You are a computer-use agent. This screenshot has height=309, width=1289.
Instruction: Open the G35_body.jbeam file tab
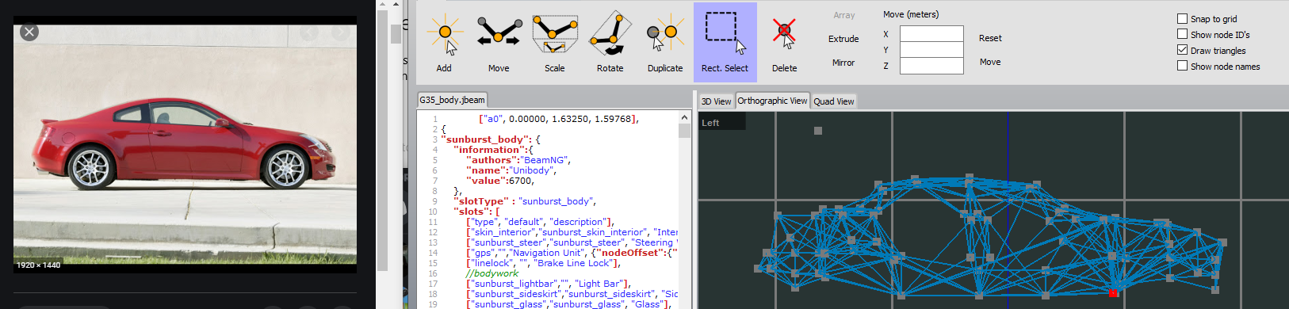point(452,100)
